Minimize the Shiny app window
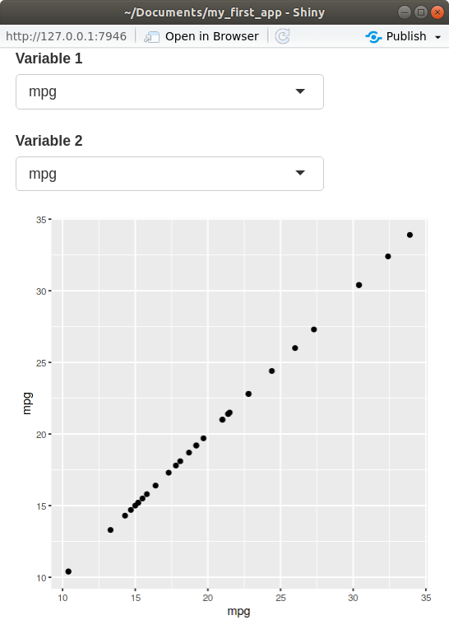The image size is (449, 634). [404, 12]
